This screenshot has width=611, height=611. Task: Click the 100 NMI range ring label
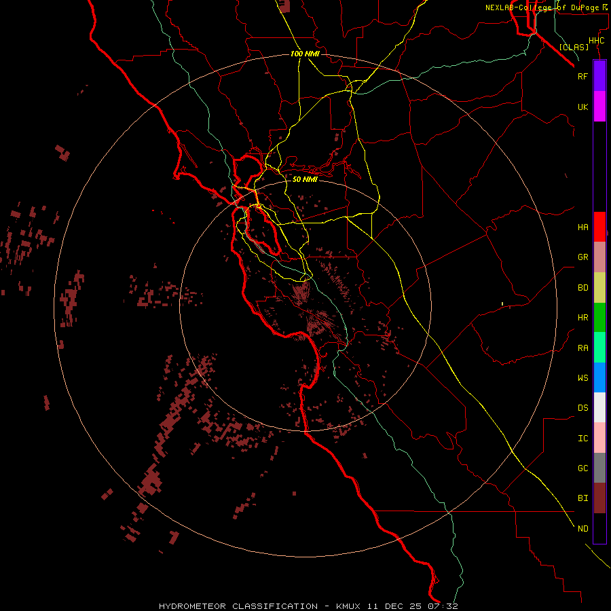(305, 54)
